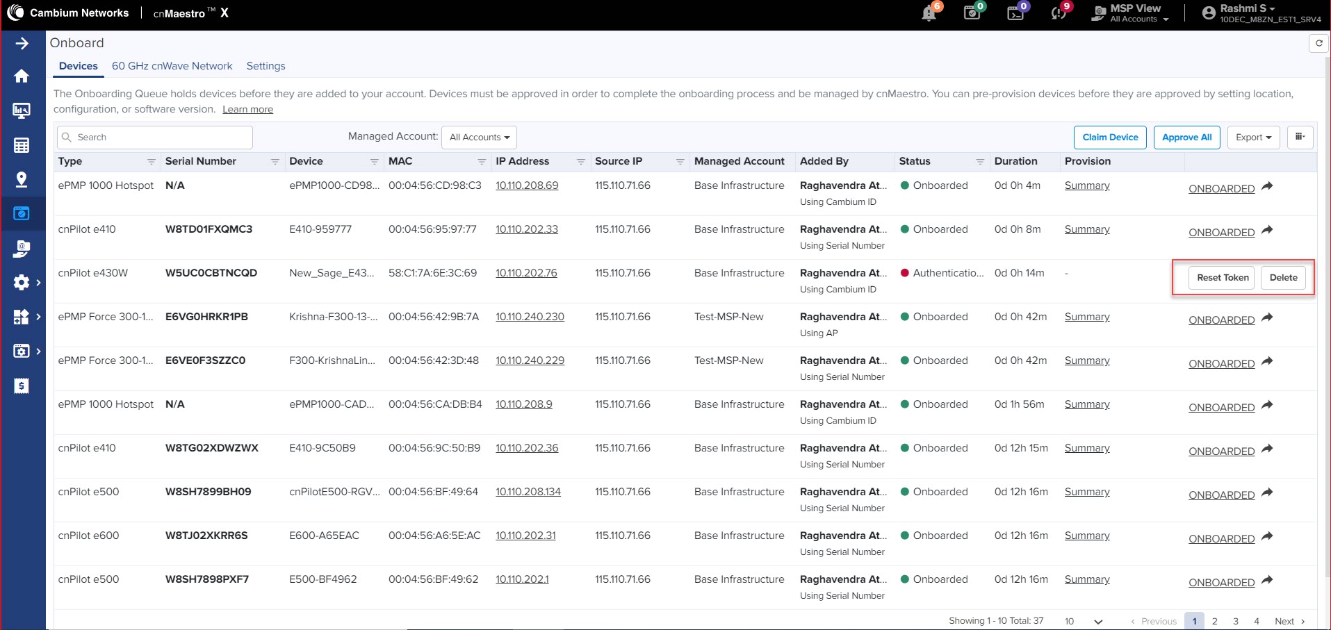The height and width of the screenshot is (630, 1331).
Task: Open the Serial Number column filter
Action: pos(275,162)
